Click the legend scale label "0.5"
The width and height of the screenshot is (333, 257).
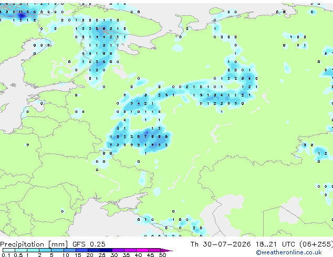point(18,255)
